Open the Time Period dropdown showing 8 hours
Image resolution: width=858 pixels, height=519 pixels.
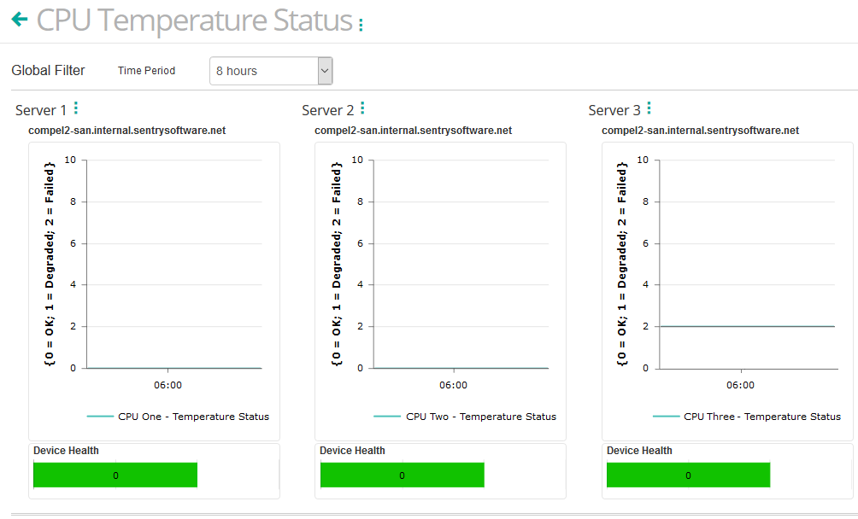265,71
